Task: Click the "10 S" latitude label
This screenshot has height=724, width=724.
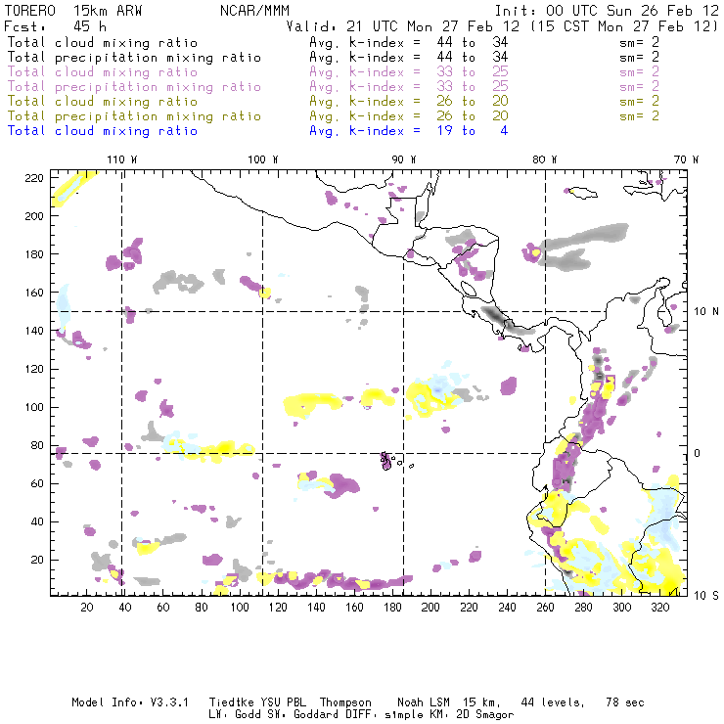Action: coord(706,595)
